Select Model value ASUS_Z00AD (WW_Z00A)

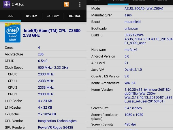click(x=144, y=8)
